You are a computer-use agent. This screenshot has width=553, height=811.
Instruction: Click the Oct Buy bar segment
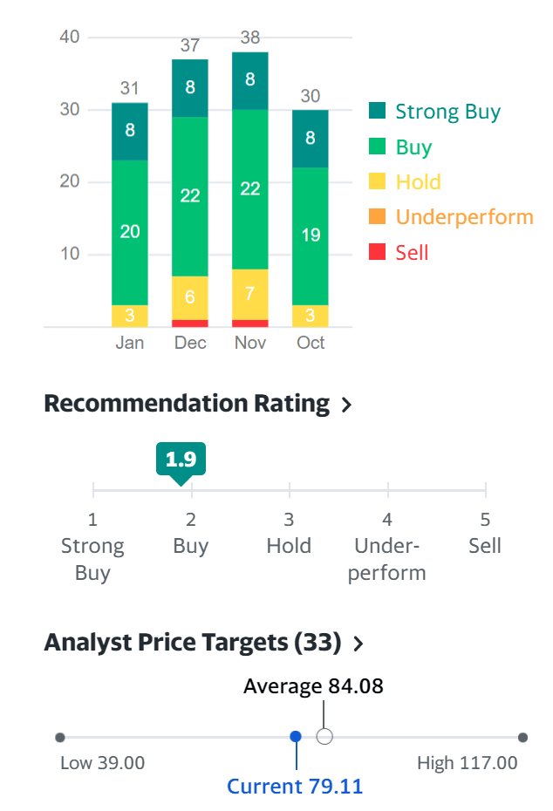[311, 235]
